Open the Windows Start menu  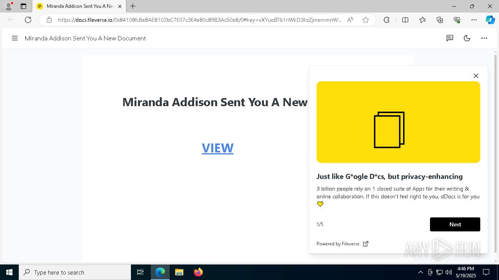click(9, 272)
